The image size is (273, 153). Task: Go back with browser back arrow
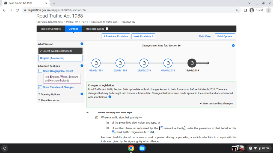[4, 10]
